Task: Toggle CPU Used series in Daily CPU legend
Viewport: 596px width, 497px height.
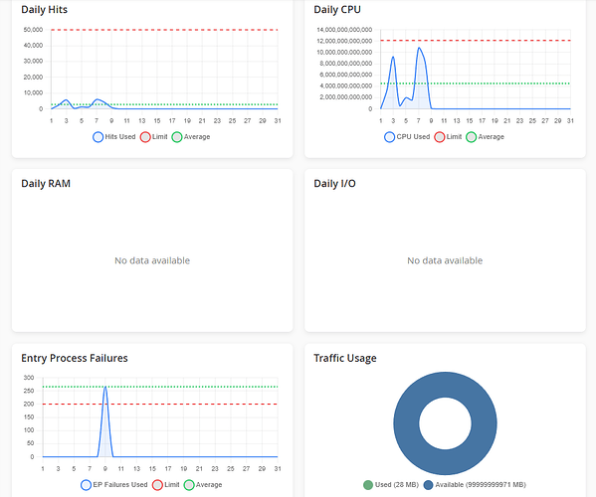Action: tap(407, 137)
